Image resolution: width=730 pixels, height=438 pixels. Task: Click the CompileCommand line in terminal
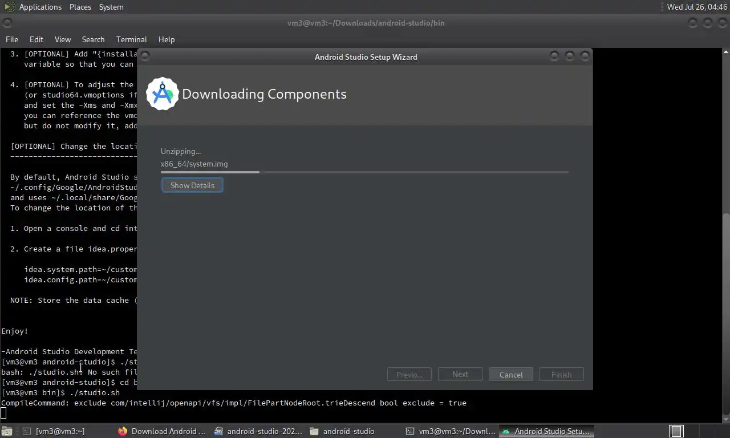pos(234,403)
